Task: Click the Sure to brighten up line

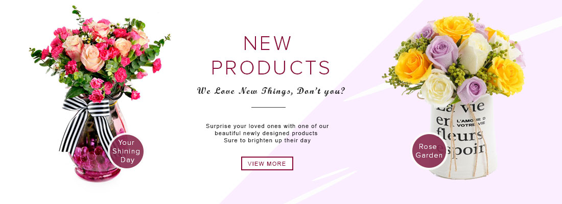Action: pyautogui.click(x=267, y=140)
